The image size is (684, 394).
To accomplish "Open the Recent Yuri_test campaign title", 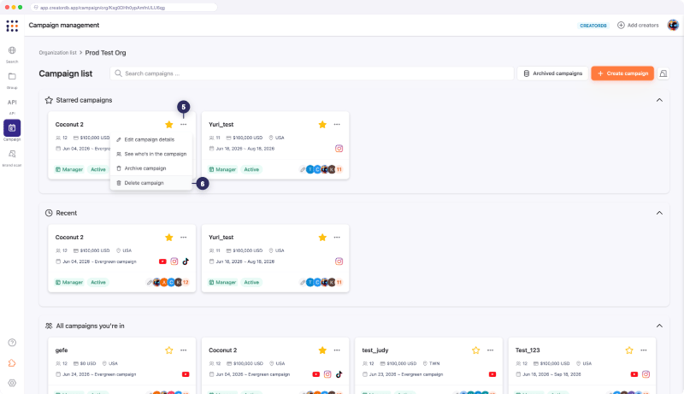I will [221, 238].
